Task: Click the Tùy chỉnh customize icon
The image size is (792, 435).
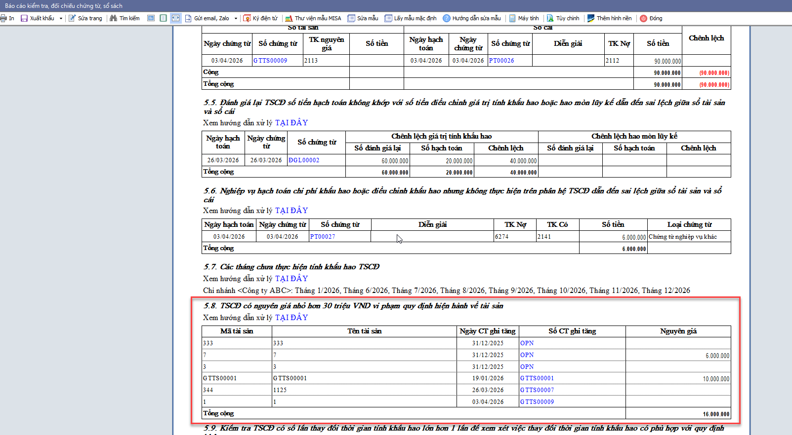Action: [x=550, y=18]
